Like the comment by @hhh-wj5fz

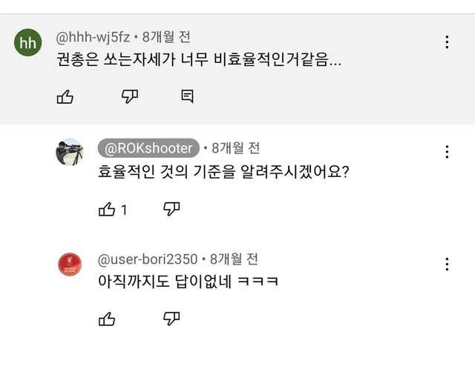pyautogui.click(x=65, y=96)
